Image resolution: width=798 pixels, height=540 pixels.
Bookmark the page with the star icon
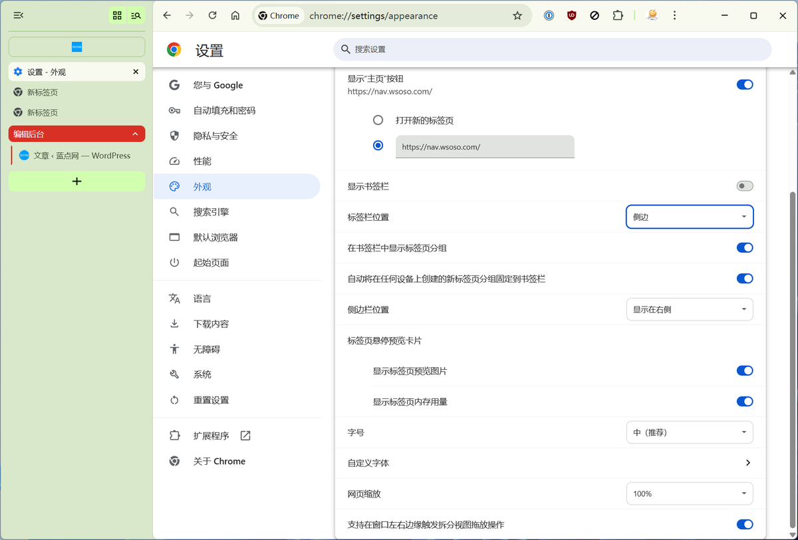pyautogui.click(x=517, y=15)
